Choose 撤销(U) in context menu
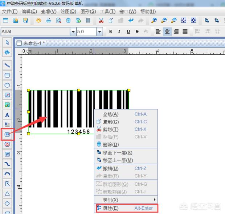Screen dimensions: 225x214 point(126,168)
